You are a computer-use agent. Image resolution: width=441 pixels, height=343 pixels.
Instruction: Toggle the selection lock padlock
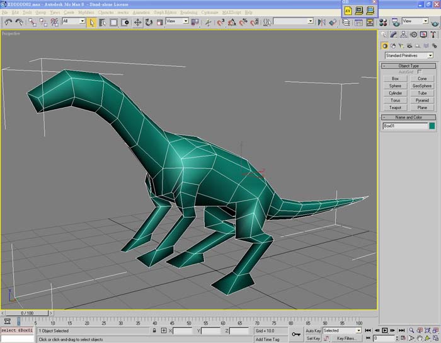154,330
